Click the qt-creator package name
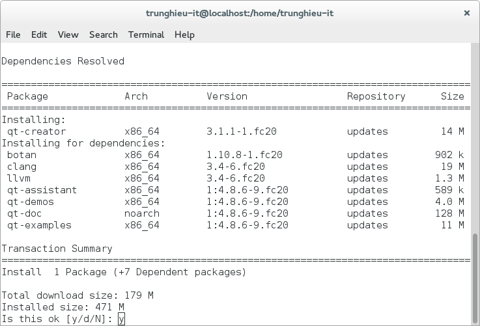 (x=36, y=131)
